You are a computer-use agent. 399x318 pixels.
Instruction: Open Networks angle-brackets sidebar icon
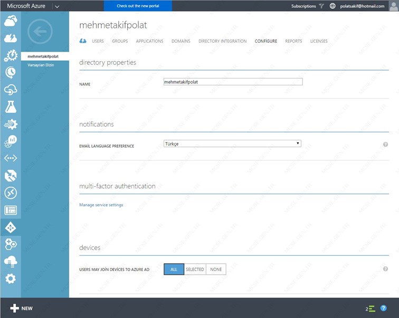point(11,158)
